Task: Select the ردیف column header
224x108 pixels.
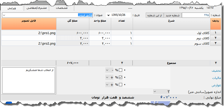Action: [x=215, y=24]
